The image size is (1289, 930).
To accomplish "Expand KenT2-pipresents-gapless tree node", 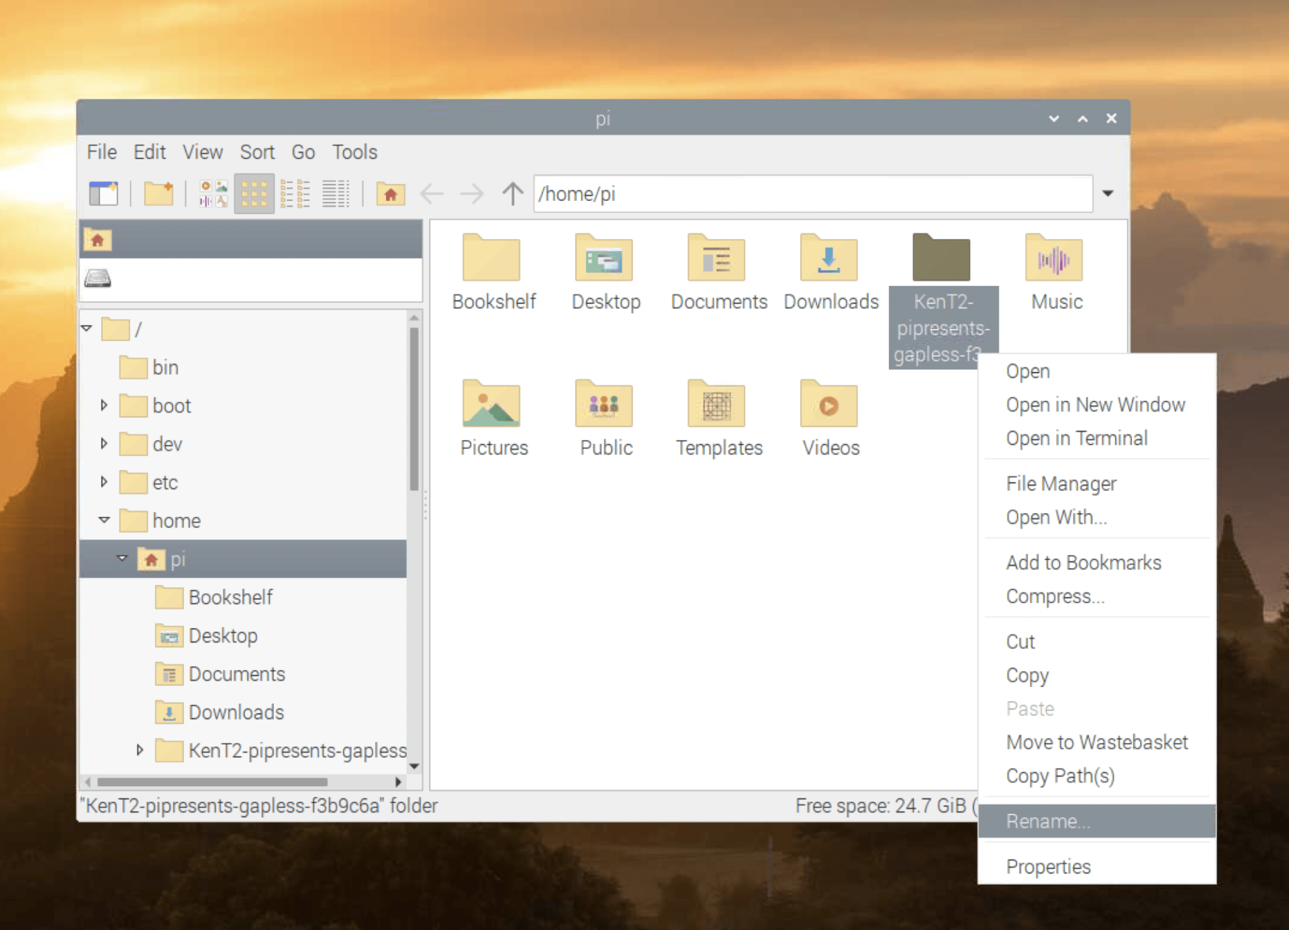I will coord(140,750).
